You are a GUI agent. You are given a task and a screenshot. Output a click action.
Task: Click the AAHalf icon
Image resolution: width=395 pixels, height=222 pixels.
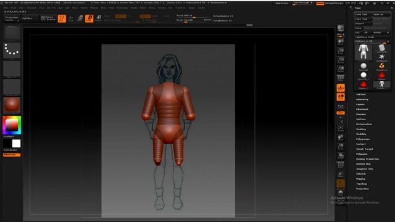341,69
